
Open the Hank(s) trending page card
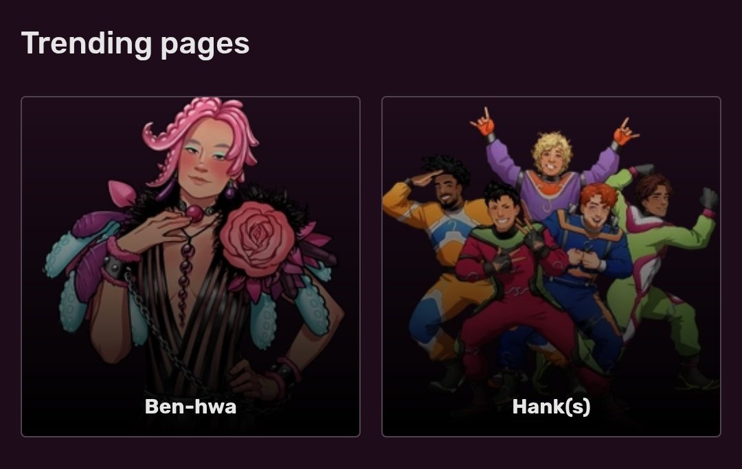pyautogui.click(x=551, y=266)
